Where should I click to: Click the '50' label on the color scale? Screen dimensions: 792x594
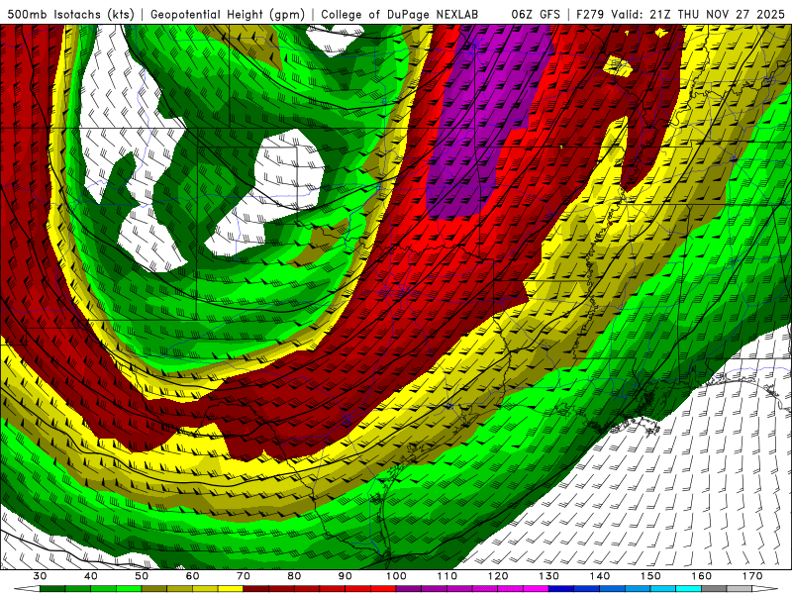pyautogui.click(x=142, y=576)
